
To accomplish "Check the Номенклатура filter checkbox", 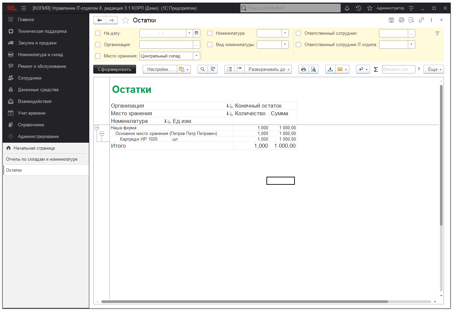I will point(210,33).
